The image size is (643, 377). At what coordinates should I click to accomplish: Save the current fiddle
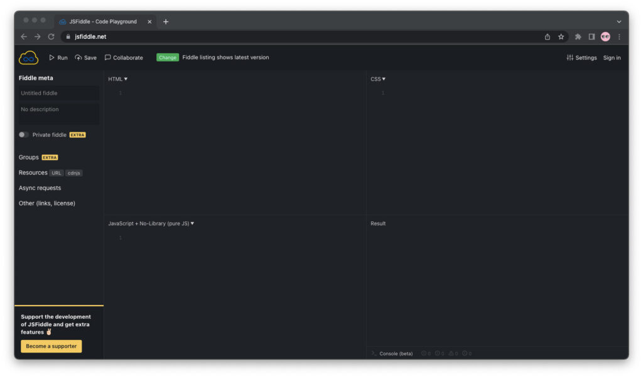[x=85, y=58]
